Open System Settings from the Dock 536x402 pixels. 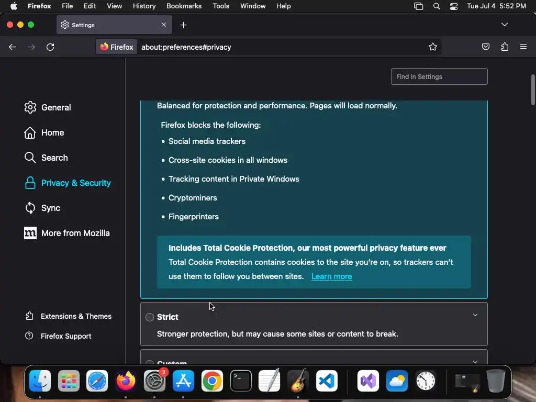click(x=154, y=381)
